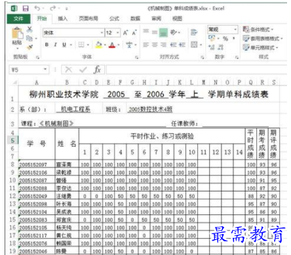Click the Redo arrow icon
The width and height of the screenshot is (291, 255).
pos(52,8)
